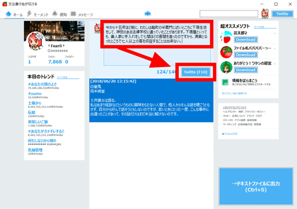Screen dimensions: 297x209
Task: Open ブログ footer link
Action: (x=259, y=116)
